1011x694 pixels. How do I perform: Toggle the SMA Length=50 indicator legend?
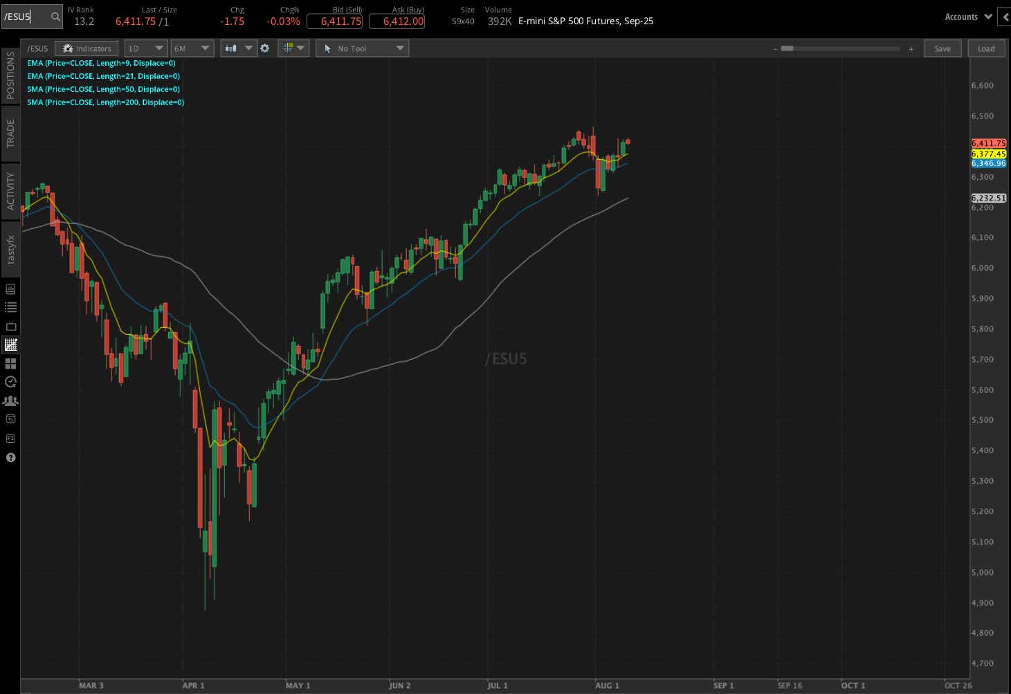(x=102, y=89)
